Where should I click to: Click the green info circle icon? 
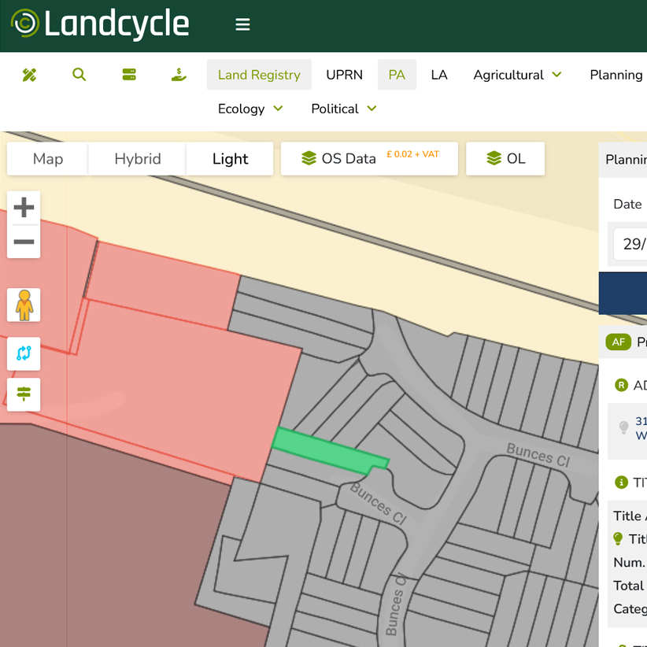point(621,482)
